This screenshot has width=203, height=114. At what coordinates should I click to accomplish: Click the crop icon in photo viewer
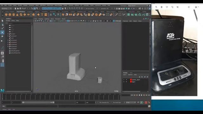coord(178,7)
